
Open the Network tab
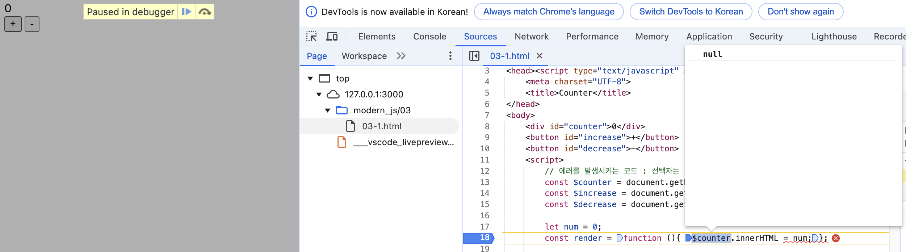coord(532,37)
